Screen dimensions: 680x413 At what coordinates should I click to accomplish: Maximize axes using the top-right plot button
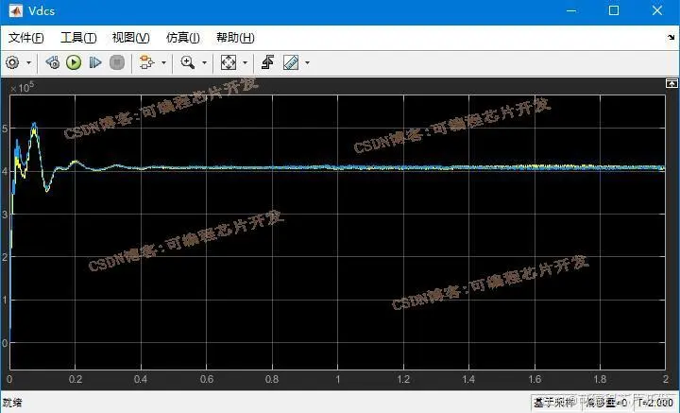click(x=671, y=83)
